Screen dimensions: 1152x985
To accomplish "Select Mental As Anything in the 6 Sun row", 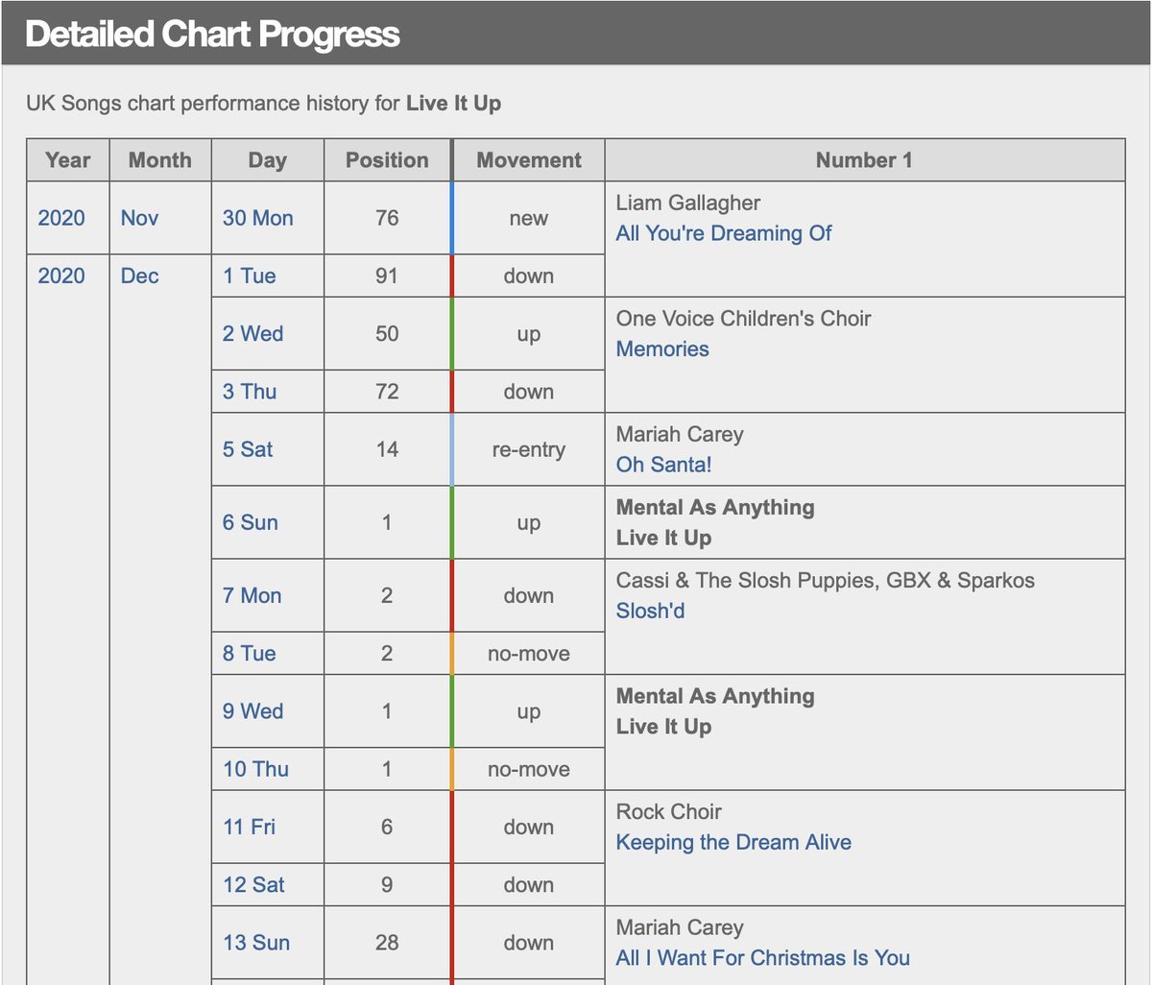I will click(x=715, y=507).
